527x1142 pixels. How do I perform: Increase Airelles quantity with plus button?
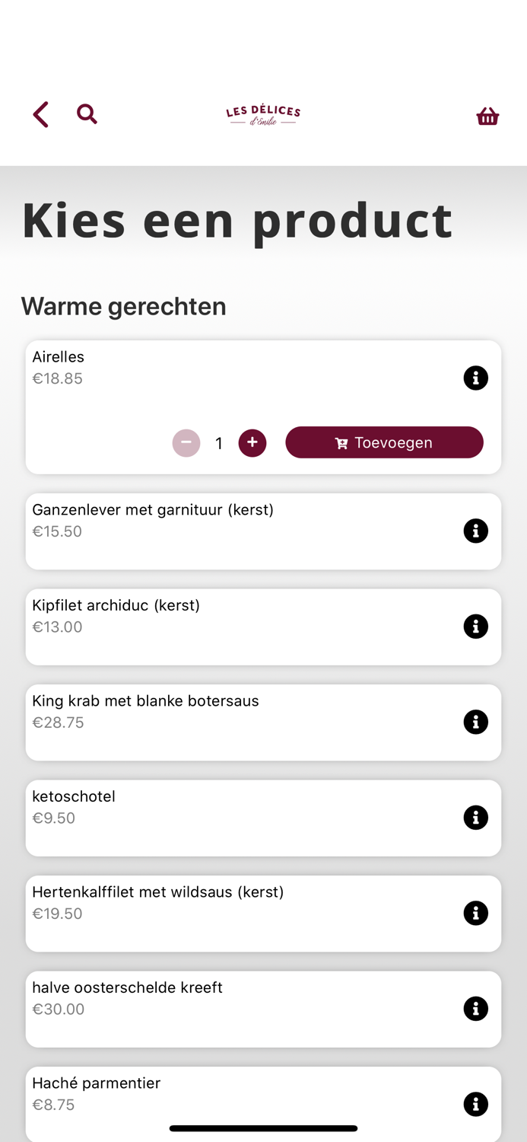tap(252, 443)
